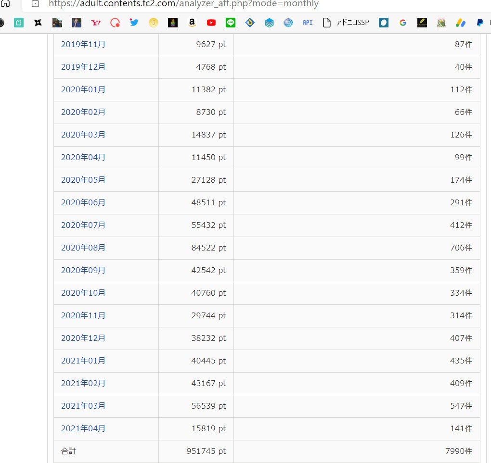The height and width of the screenshot is (463, 491).
Task: Open the 2020年06月 report link
Action: (83, 202)
